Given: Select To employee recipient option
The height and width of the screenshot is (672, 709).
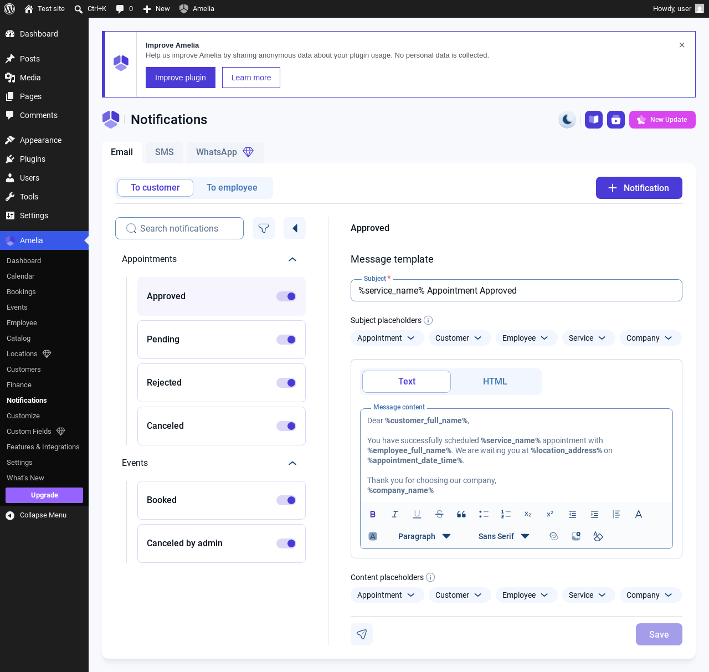Looking at the screenshot, I should point(232,188).
